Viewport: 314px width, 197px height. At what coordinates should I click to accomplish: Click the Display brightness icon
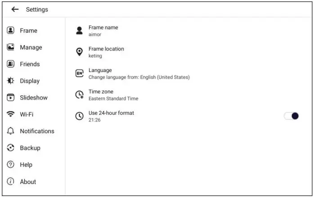point(11,81)
